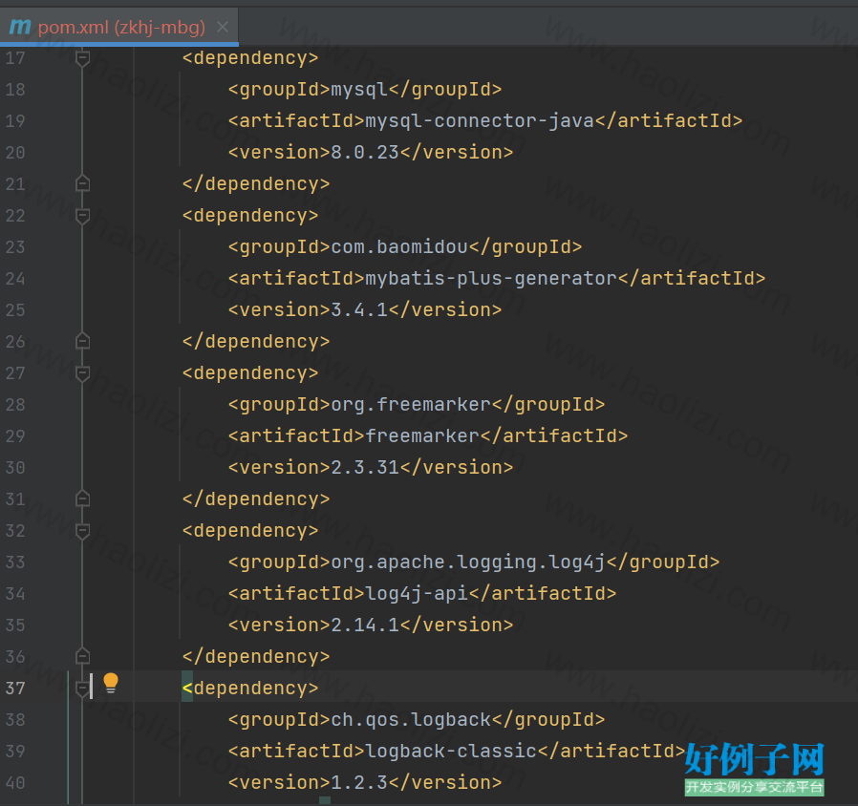Click the closing dependency tag on line 36
This screenshot has width=858, height=806.
coord(256,656)
